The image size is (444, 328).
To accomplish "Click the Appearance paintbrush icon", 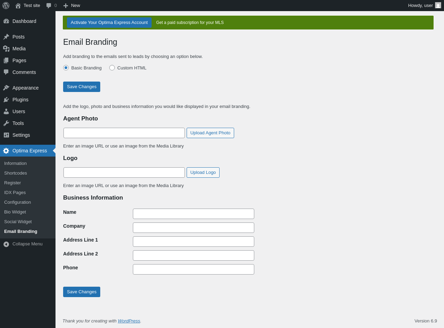I will [6, 88].
